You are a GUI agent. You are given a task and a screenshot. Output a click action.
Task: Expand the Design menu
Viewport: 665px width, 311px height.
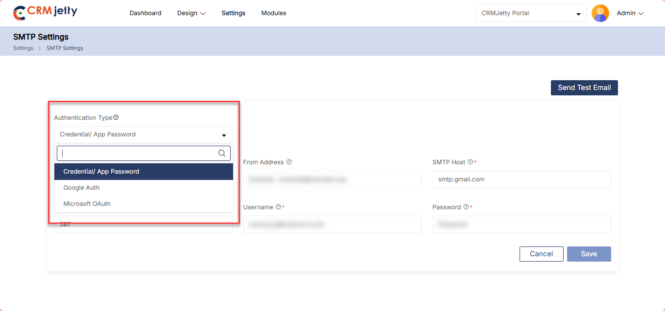pyautogui.click(x=191, y=13)
